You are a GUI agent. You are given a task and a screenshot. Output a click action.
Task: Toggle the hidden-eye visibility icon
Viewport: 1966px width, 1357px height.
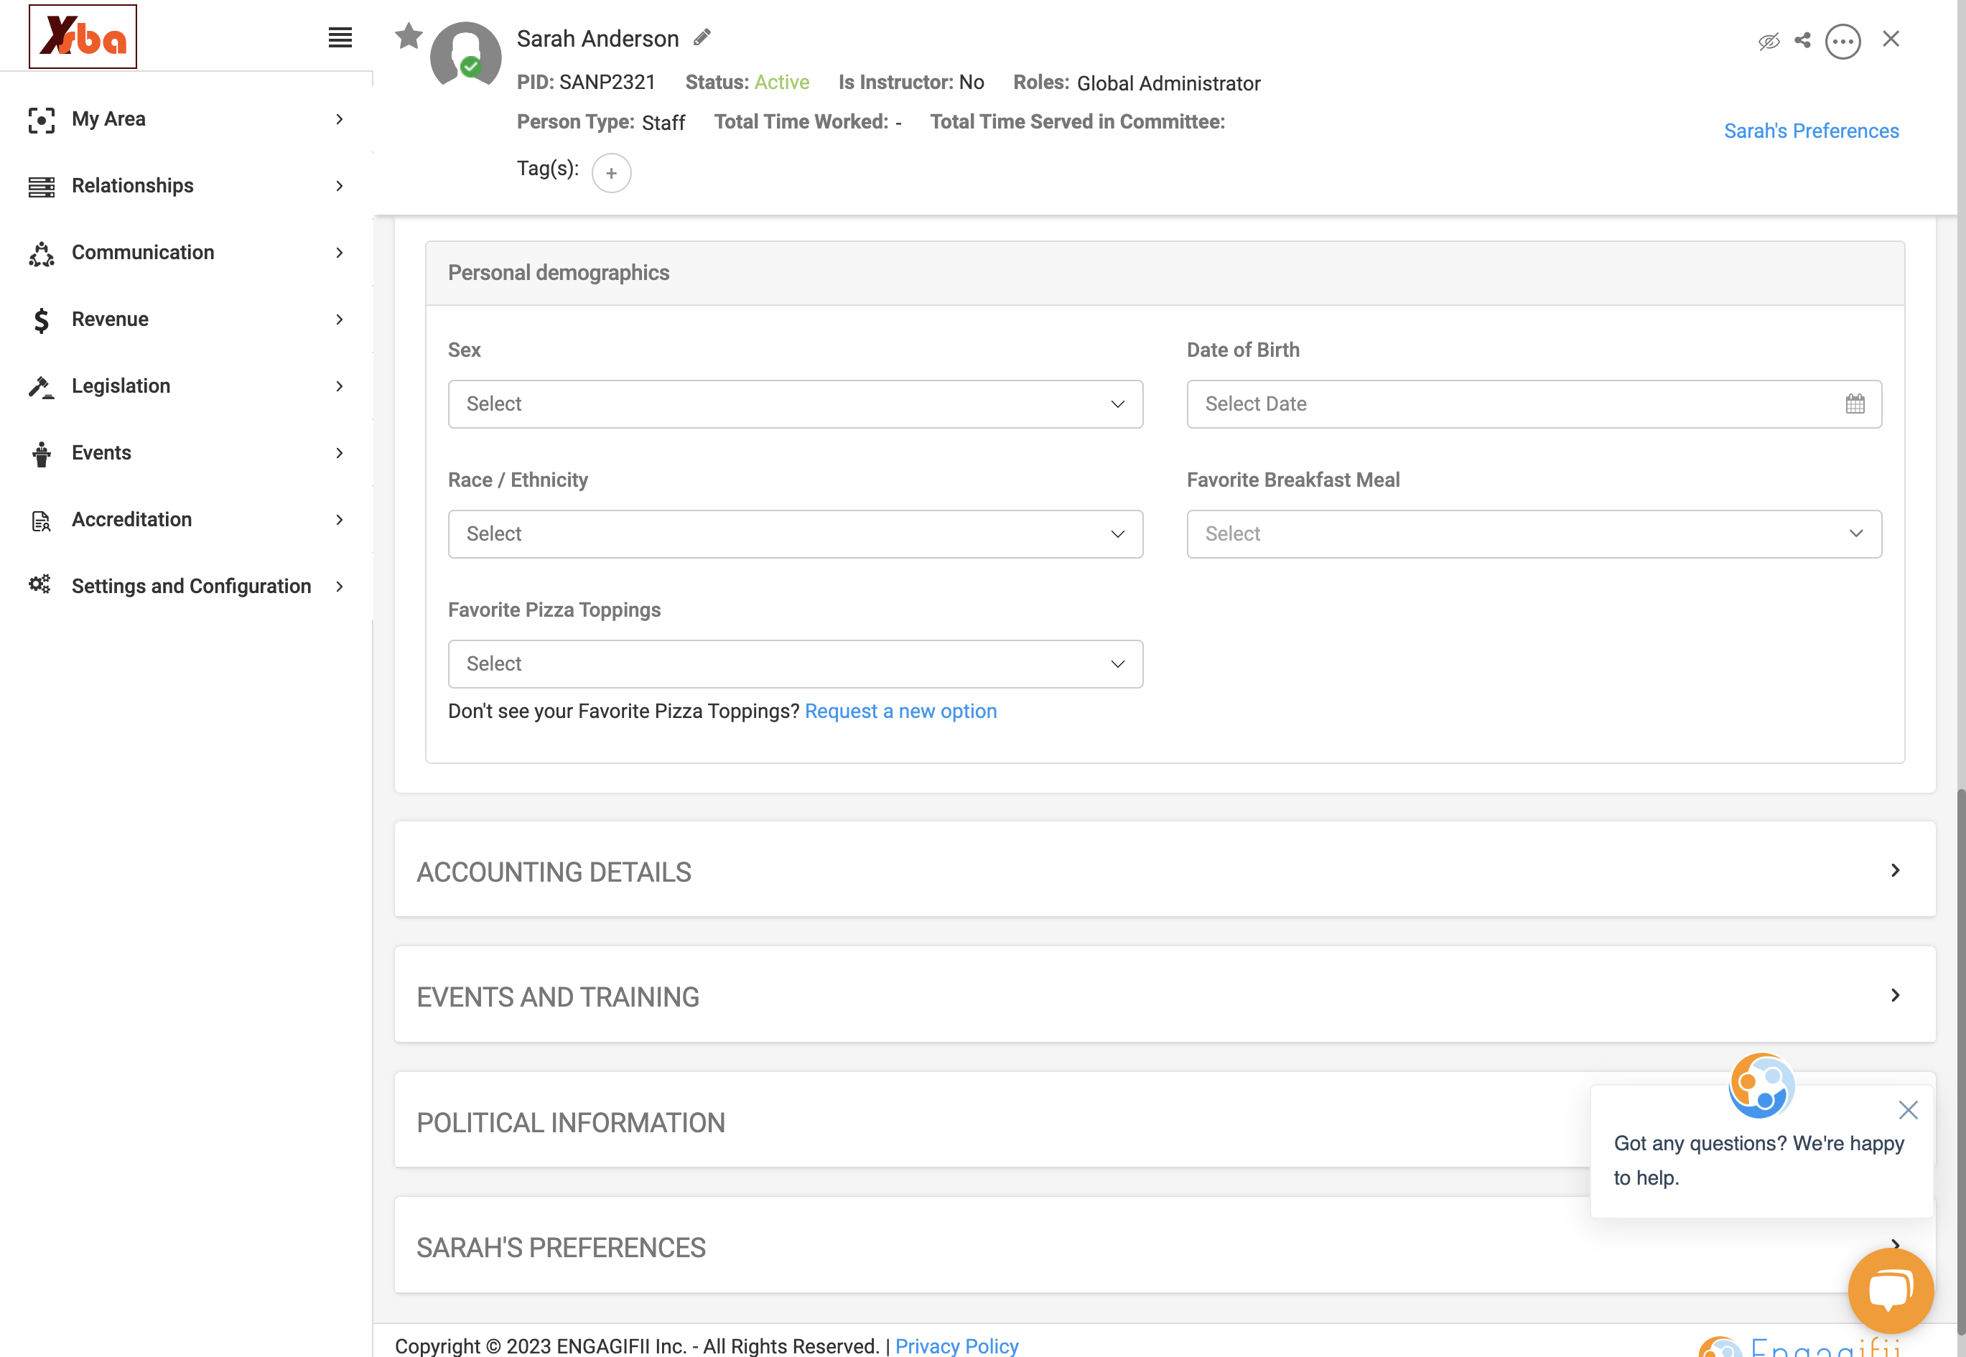tap(1769, 41)
